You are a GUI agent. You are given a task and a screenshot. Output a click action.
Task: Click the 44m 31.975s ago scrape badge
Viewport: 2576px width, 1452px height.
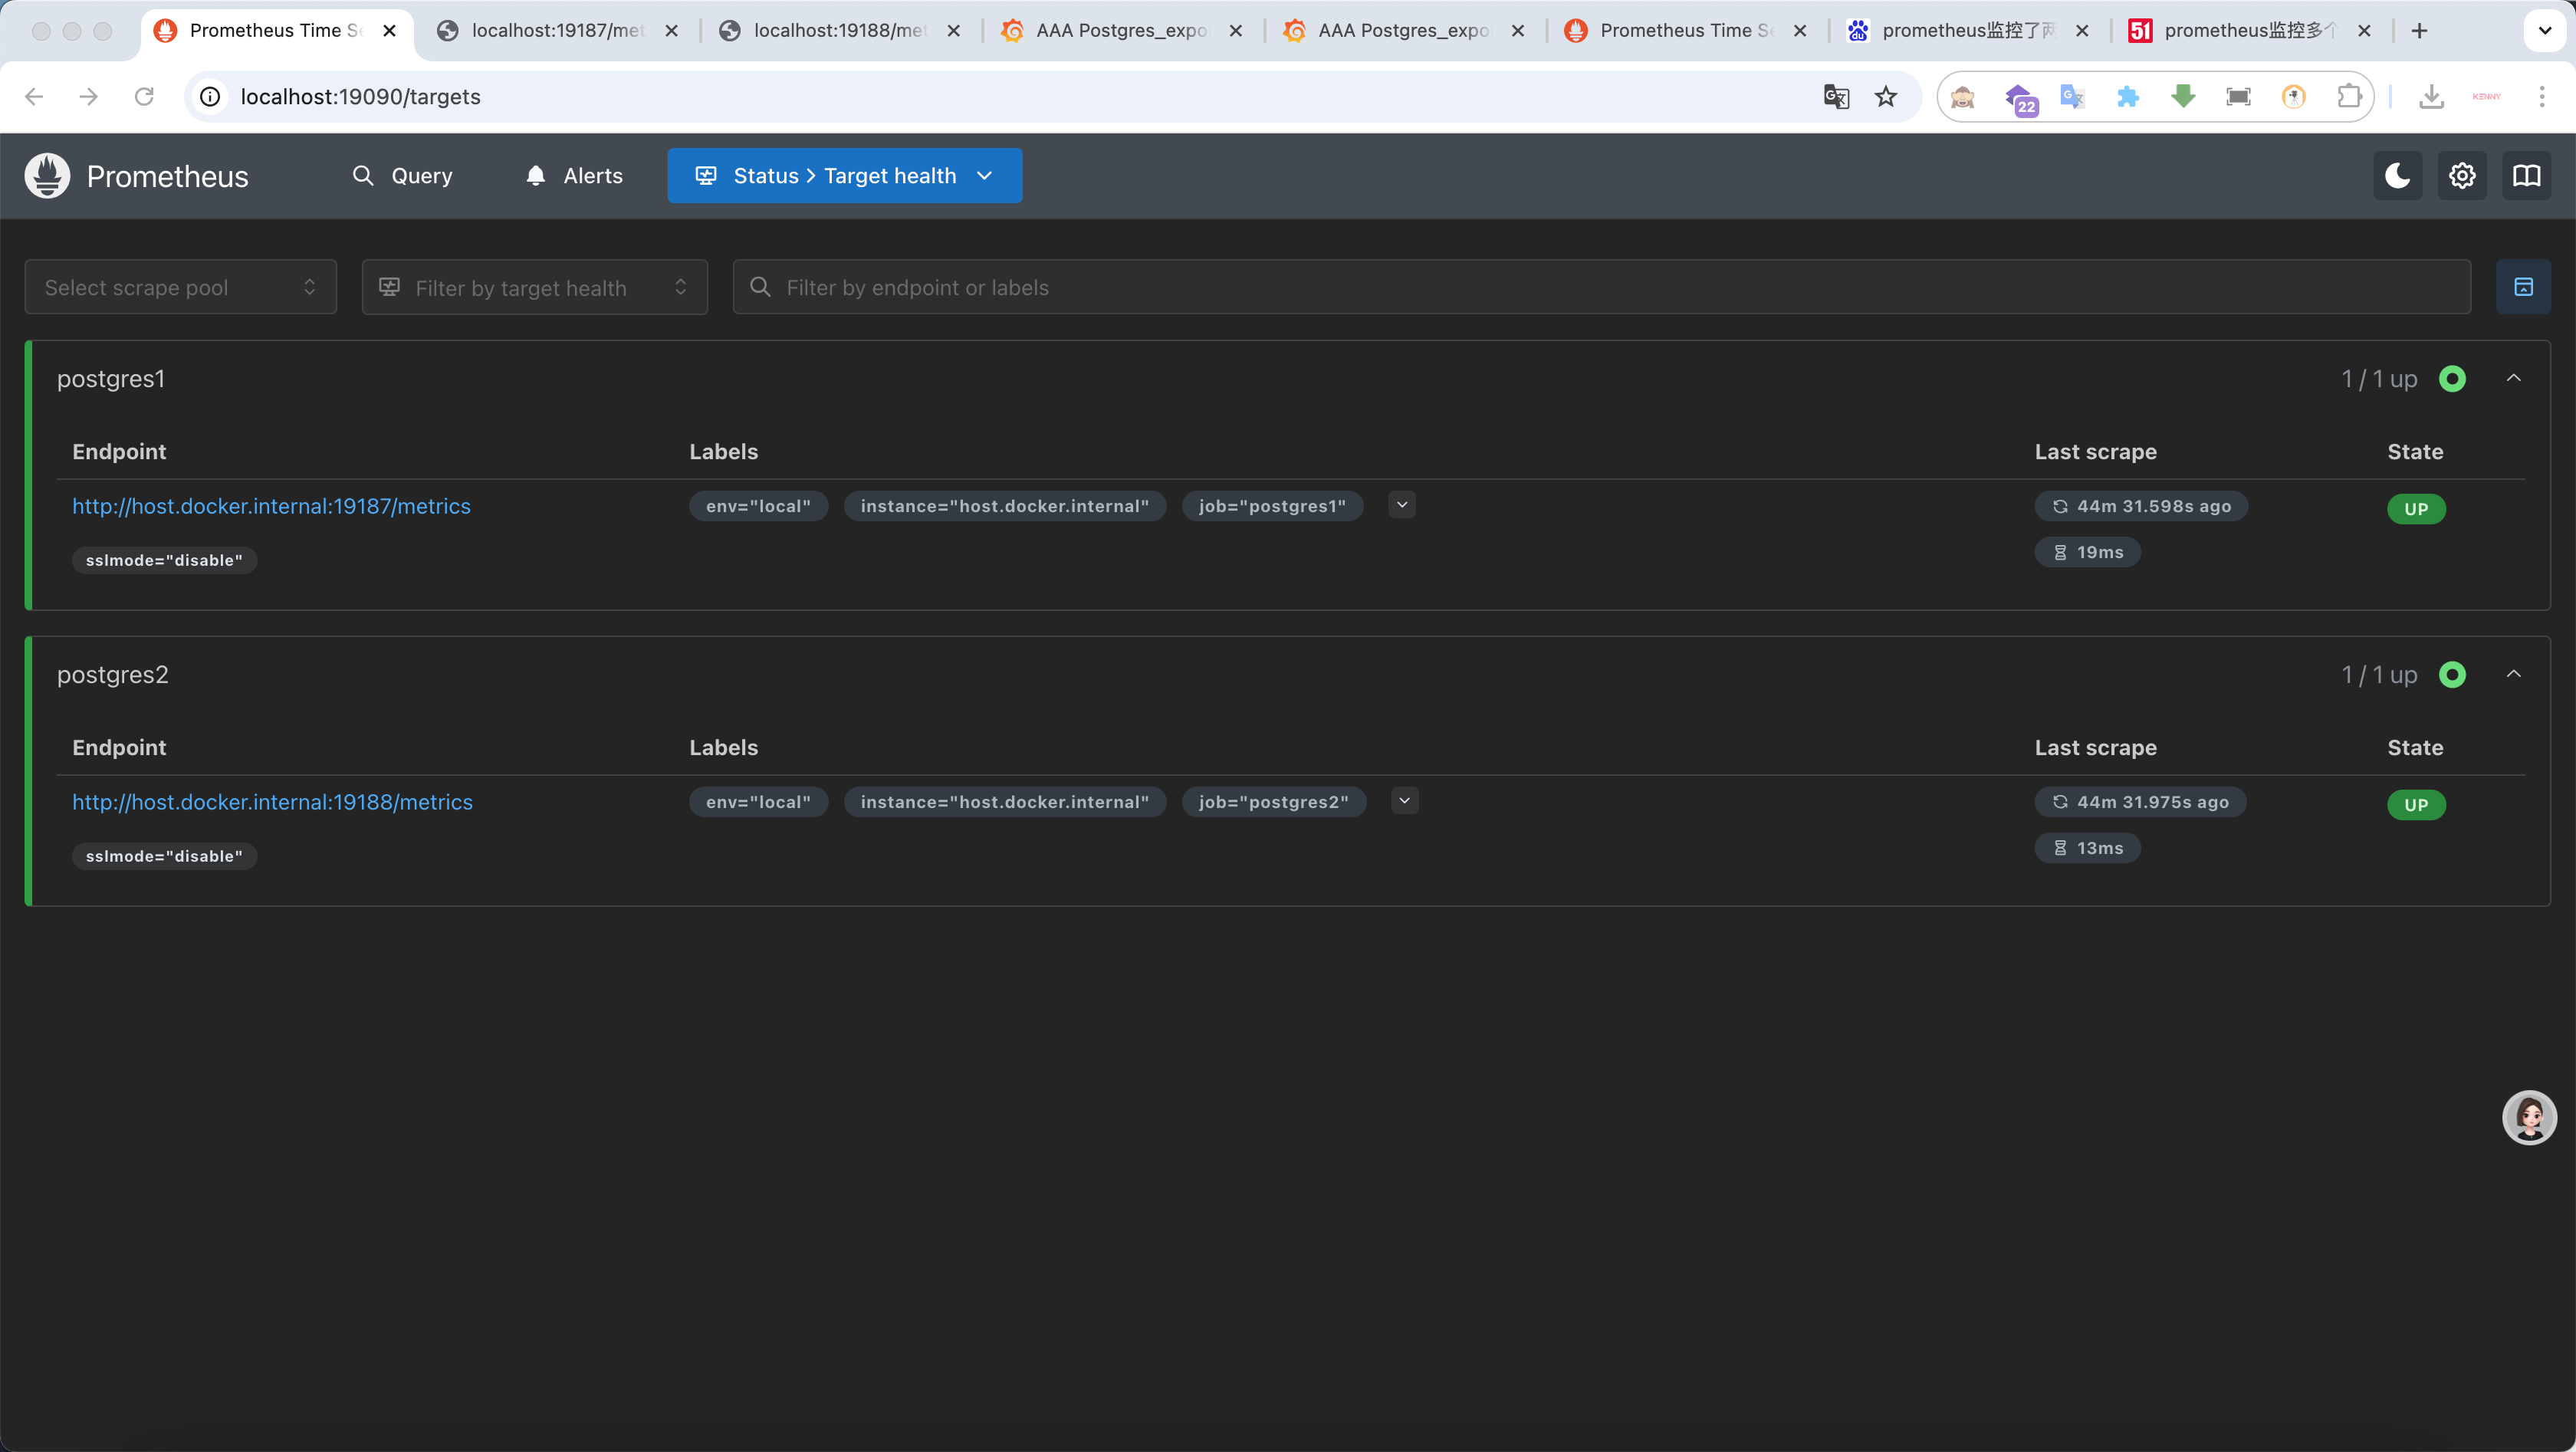2140,802
